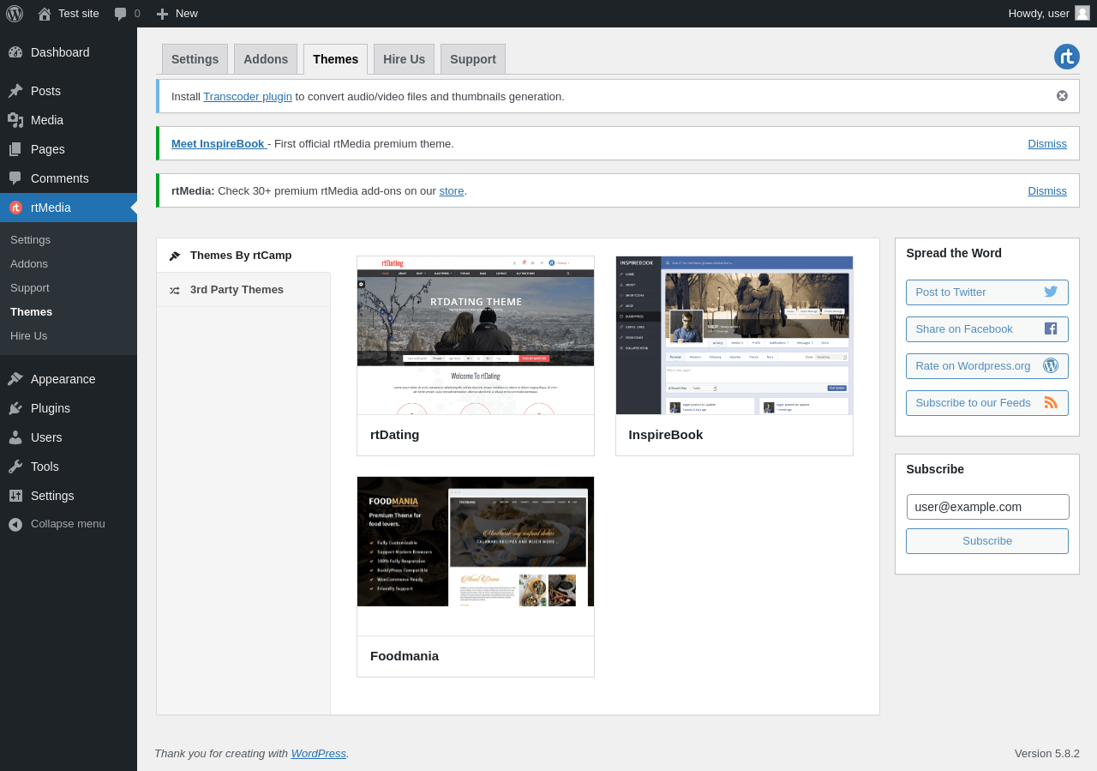Collapse the admin sidebar menu
Screen dimensions: 1097x771
(68, 524)
